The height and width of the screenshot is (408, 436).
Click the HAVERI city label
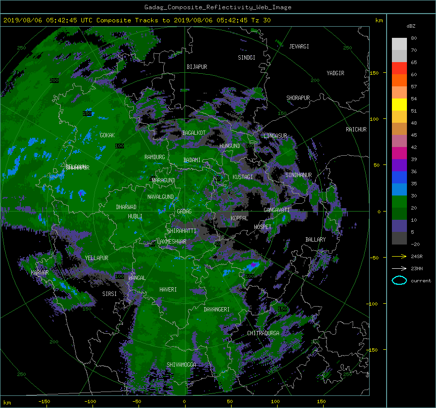pyautogui.click(x=168, y=290)
